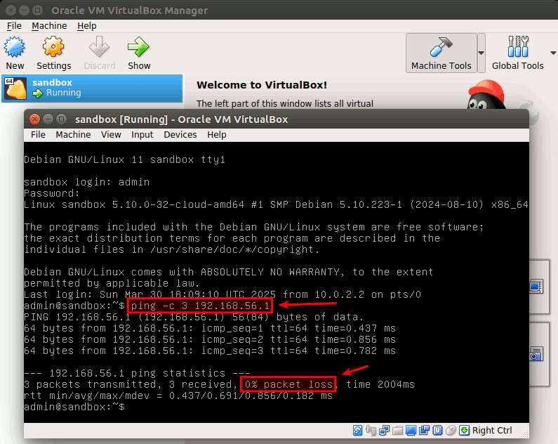Open the Manager Help menu
Screen dimensions: 558x444
(87, 26)
